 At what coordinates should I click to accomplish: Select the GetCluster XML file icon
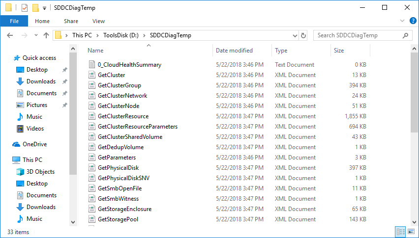tap(92, 75)
